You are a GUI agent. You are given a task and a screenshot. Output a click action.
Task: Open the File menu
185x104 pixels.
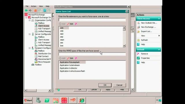(x=27, y=6)
